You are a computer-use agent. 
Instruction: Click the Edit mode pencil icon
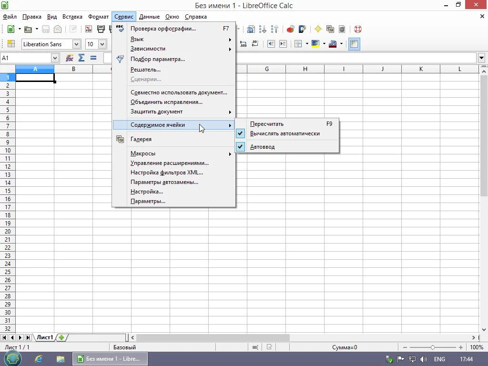[x=73, y=29]
